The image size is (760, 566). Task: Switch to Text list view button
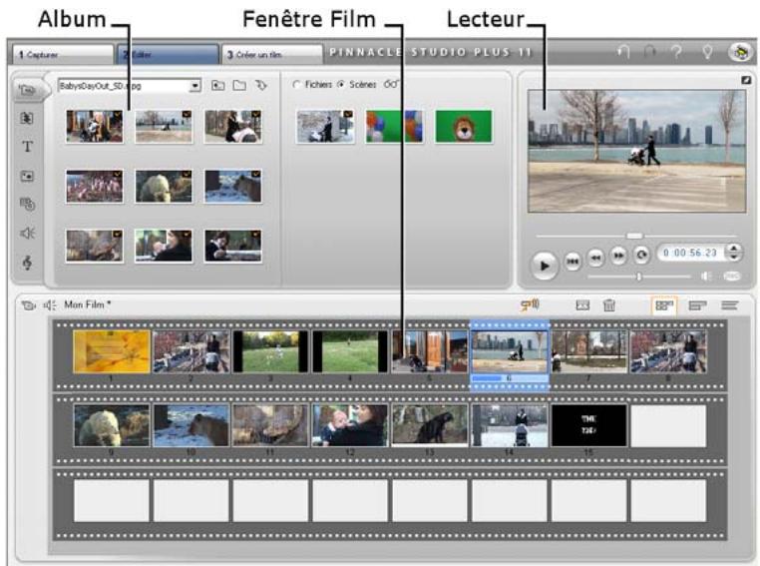coord(729,305)
